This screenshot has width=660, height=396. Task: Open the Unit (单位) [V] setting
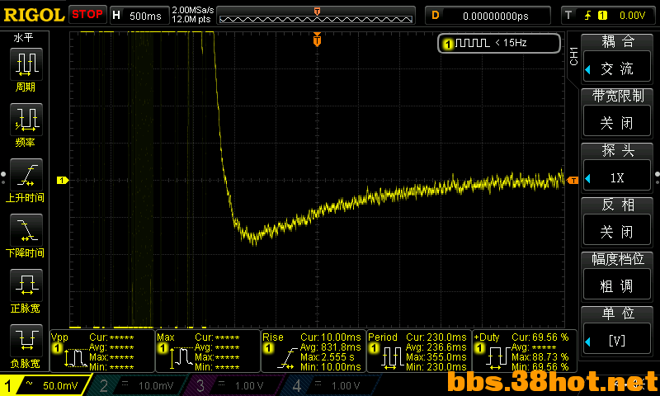[617, 340]
